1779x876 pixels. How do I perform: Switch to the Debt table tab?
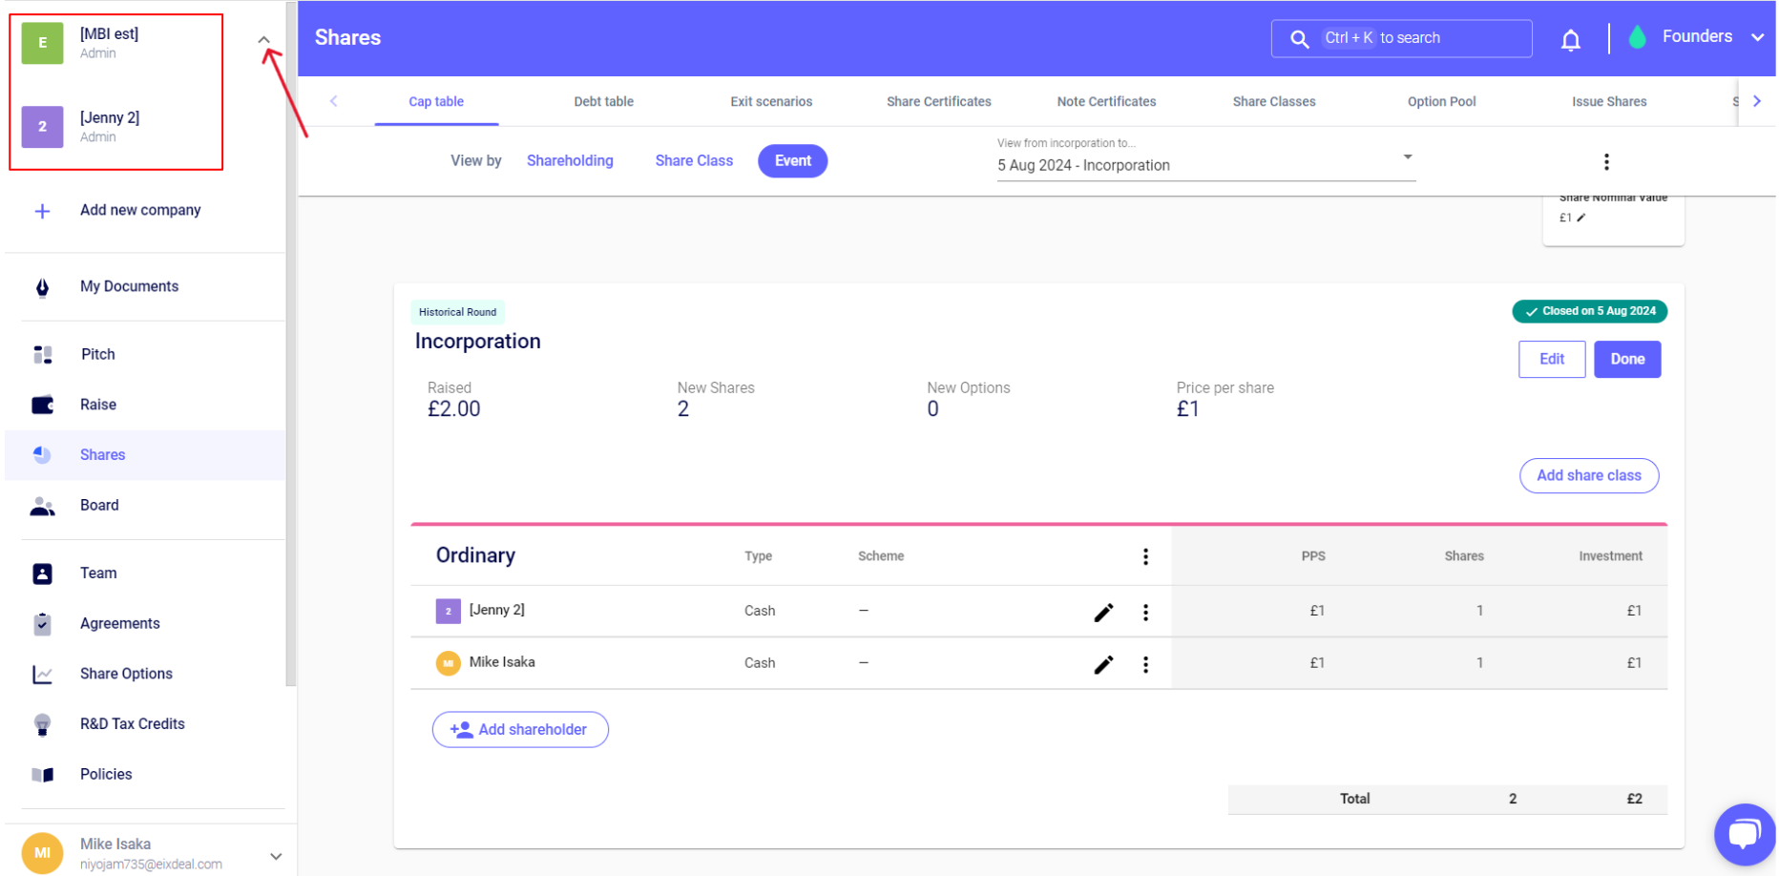[x=603, y=102]
